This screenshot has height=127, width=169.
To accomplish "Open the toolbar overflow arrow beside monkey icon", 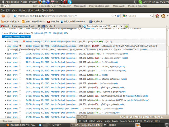I will [x=168, y=16].
